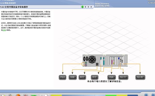Select the USB port button
The height and width of the screenshot is (96, 155).
click(x=73, y=77)
